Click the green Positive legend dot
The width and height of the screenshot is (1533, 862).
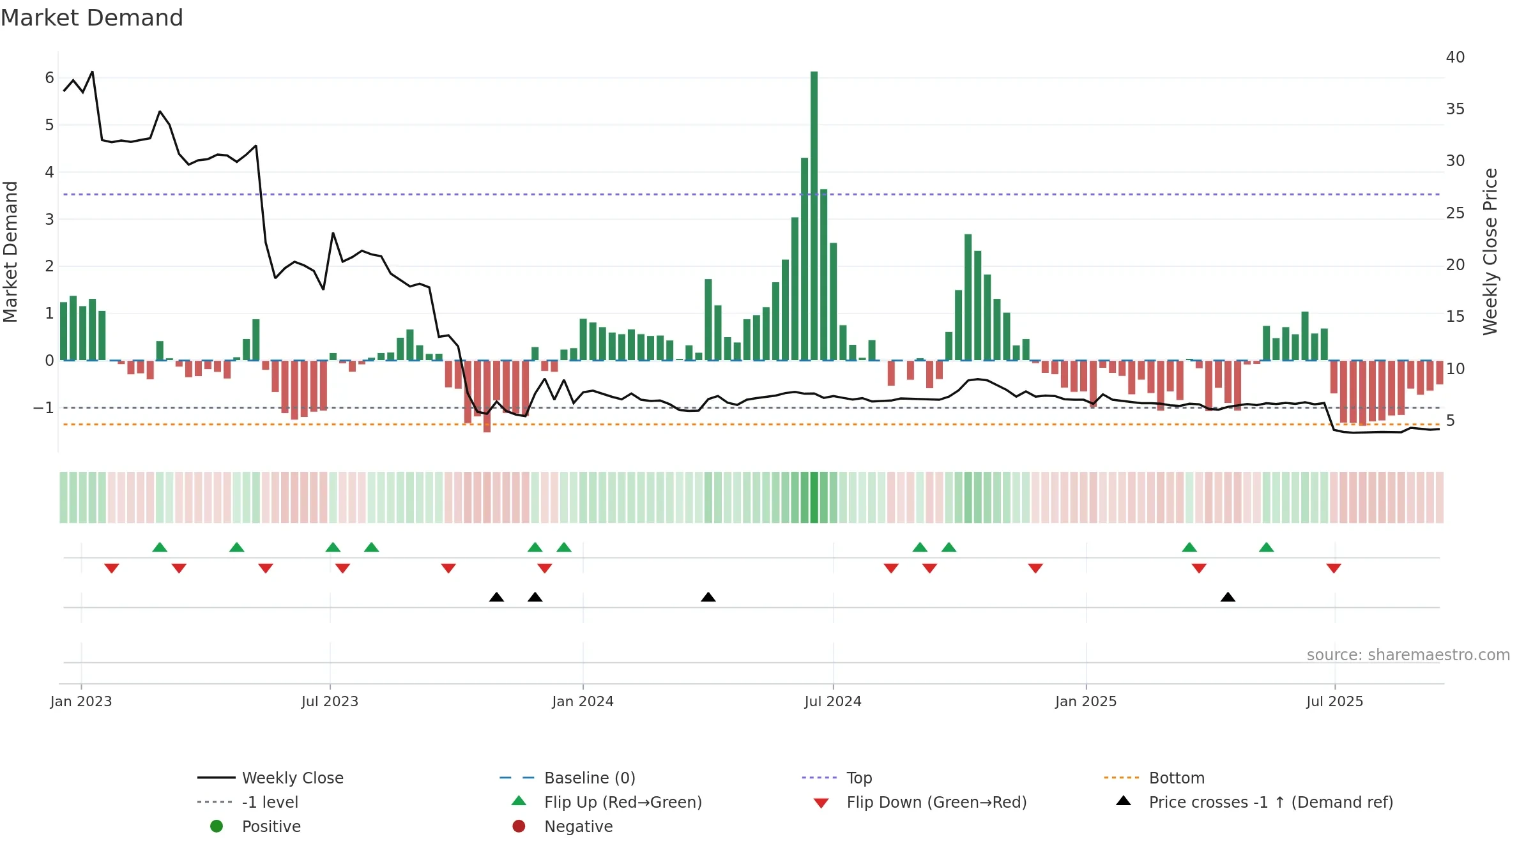[x=217, y=826]
